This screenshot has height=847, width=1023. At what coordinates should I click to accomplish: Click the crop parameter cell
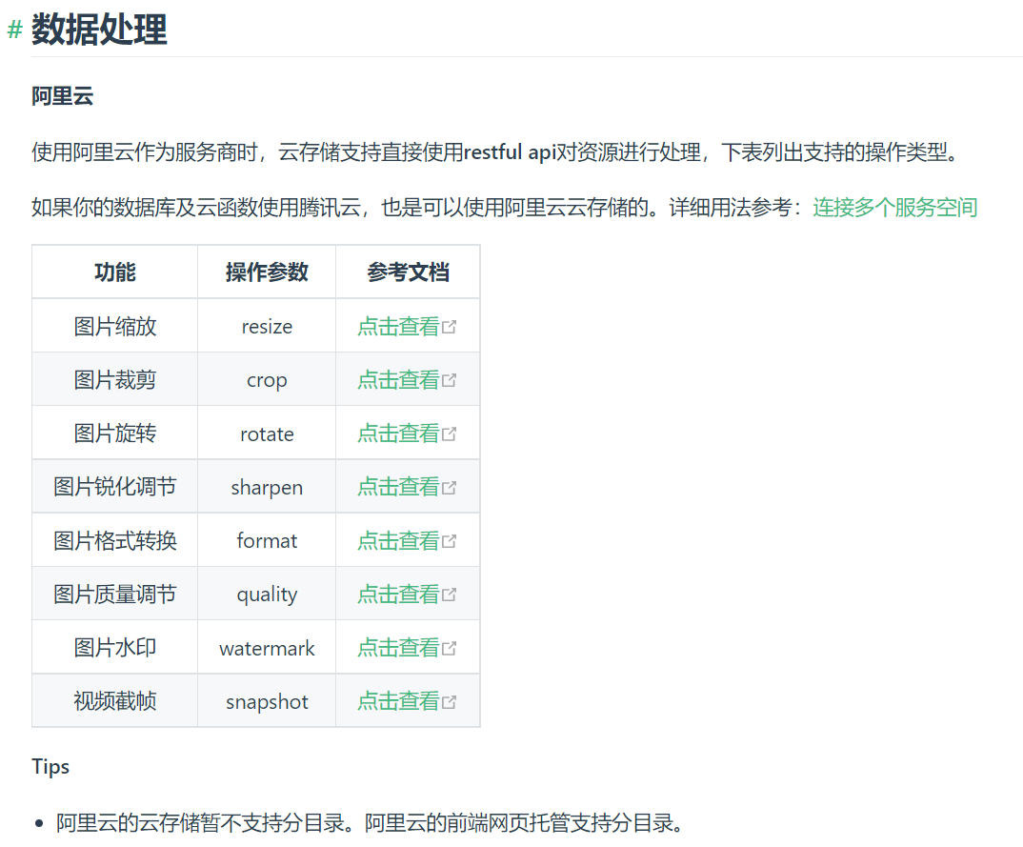pos(267,380)
